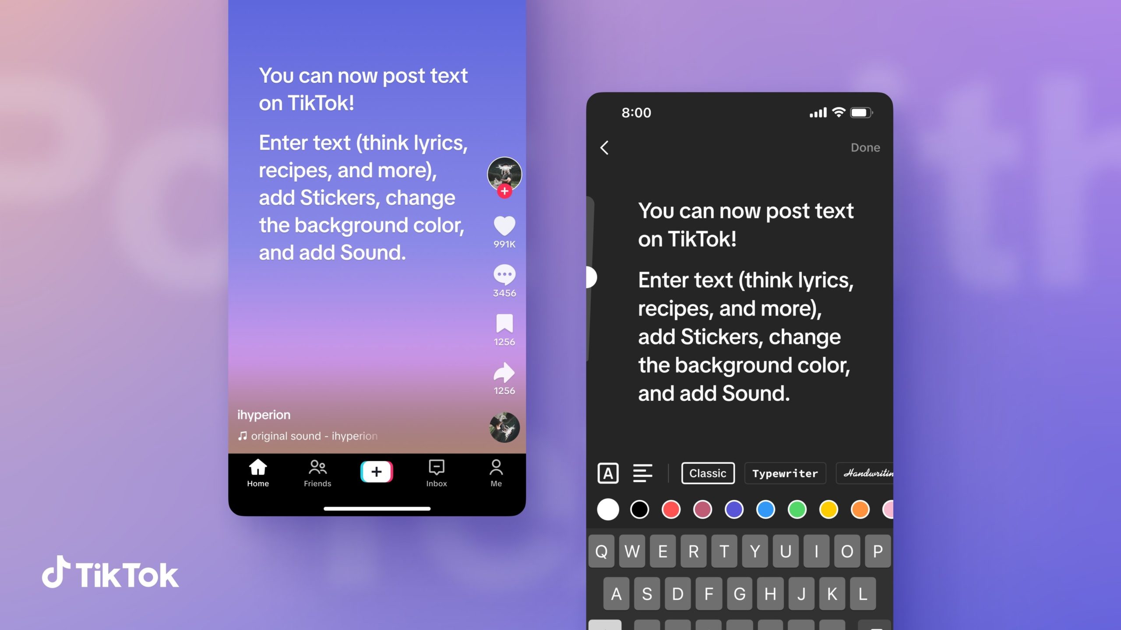Tap the text alignment toggle button
The height and width of the screenshot is (630, 1121).
tap(642, 472)
